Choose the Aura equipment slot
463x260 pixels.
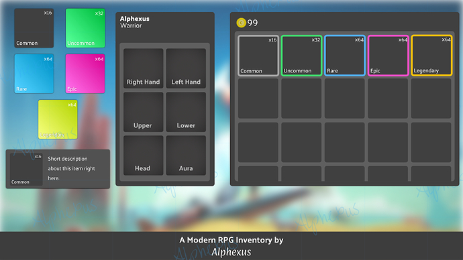pos(186,155)
